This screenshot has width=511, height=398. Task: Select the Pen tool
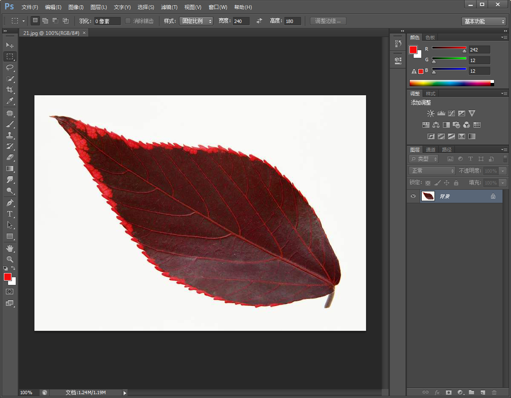(x=10, y=203)
